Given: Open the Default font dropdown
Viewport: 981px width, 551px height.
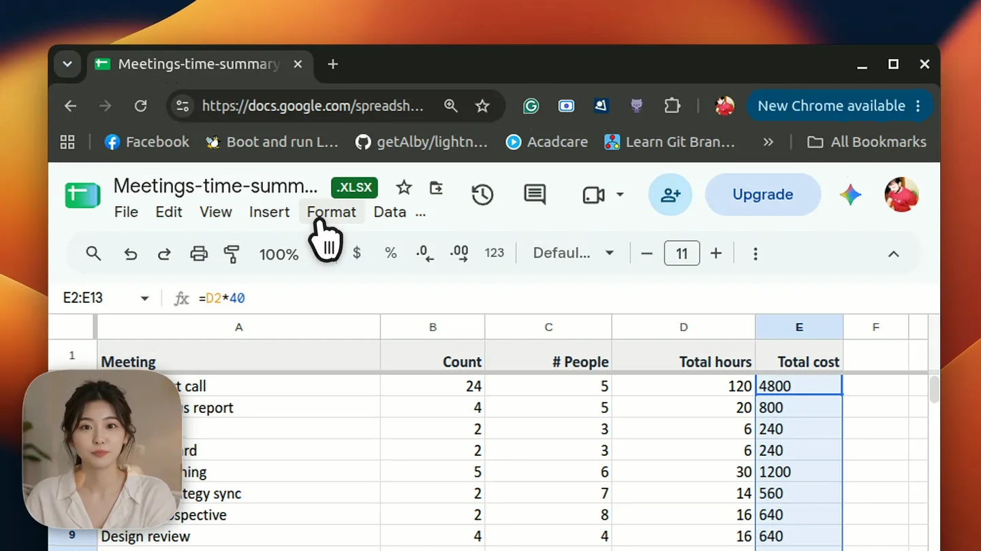Looking at the screenshot, I should click(573, 253).
